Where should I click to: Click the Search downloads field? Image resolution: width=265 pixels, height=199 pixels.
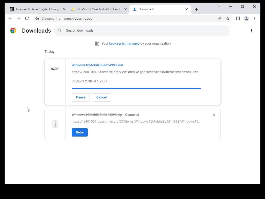[142, 31]
